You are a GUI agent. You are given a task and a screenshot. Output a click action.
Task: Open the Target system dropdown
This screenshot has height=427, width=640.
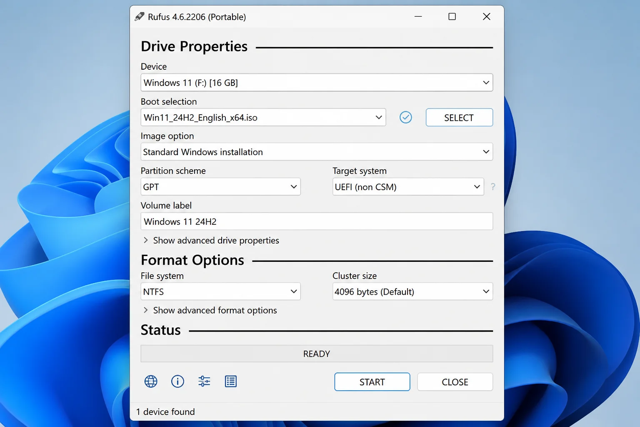408,187
